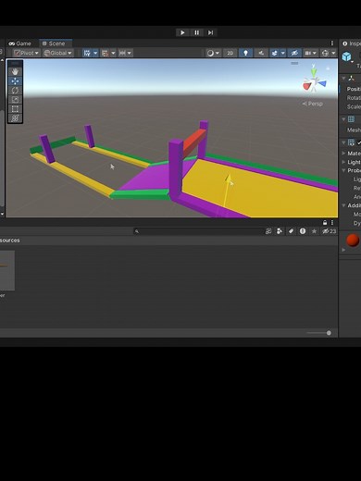Collapse the Mesh Renderer component

(343, 142)
